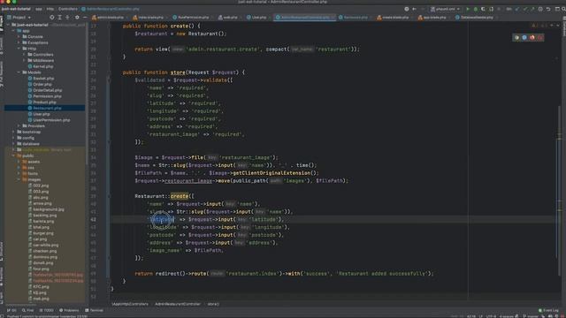
Task: Collapse the Models folder
Action: 19,72
